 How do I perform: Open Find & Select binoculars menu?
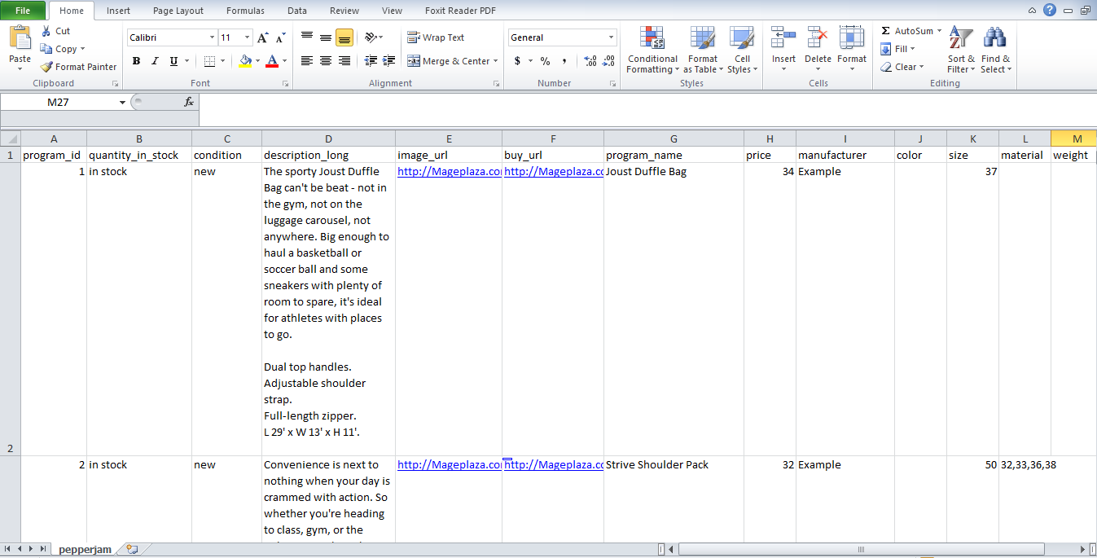(x=995, y=50)
